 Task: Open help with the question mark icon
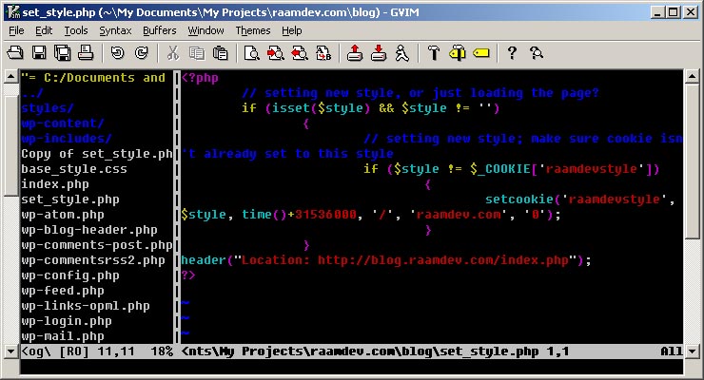pyautogui.click(x=512, y=53)
